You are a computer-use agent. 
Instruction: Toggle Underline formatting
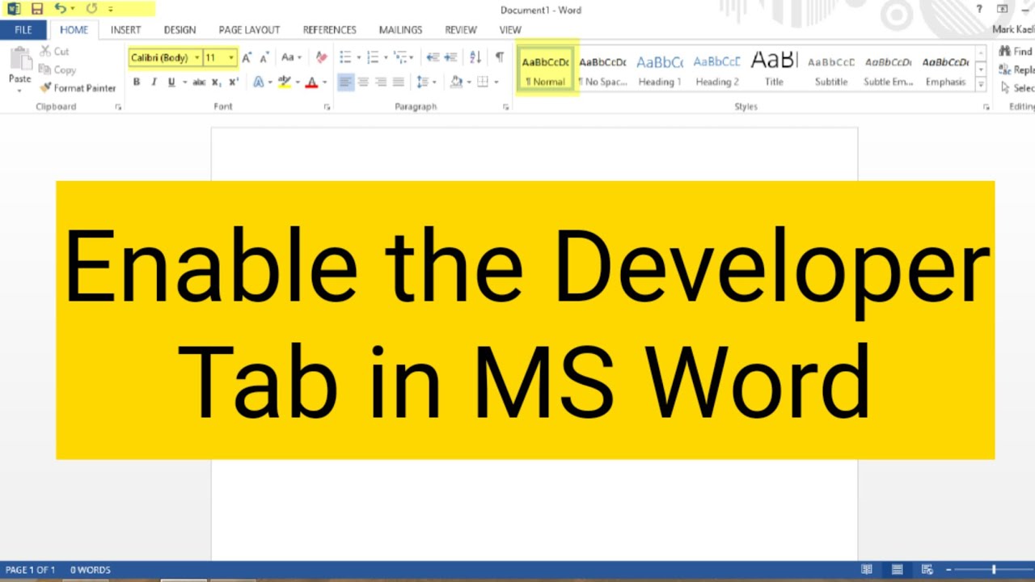pyautogui.click(x=171, y=82)
